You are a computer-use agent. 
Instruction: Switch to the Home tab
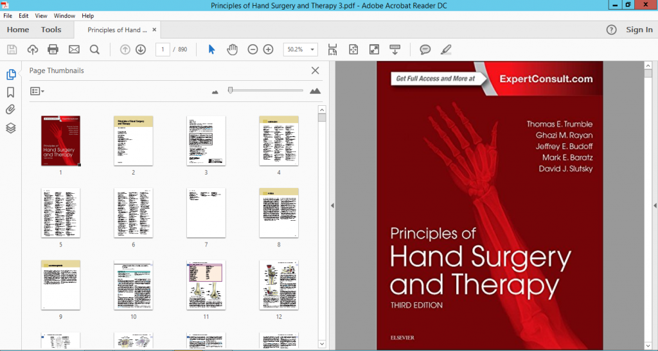point(18,30)
